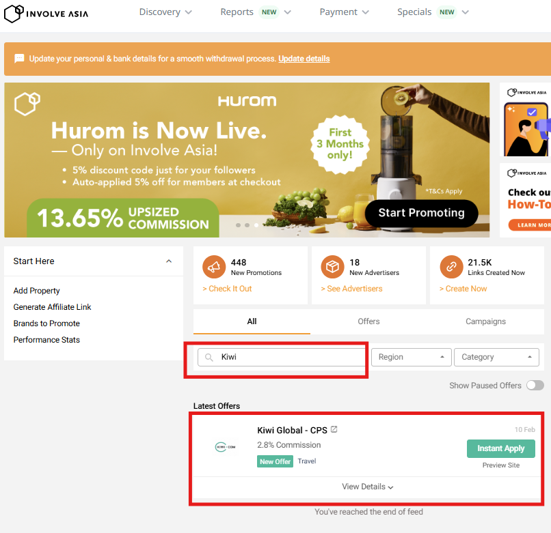Click the Travel category label
The image size is (551, 533).
(x=307, y=461)
